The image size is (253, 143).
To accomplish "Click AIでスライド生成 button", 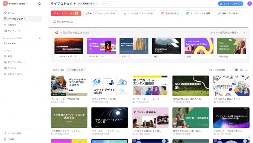I will [x=66, y=13].
